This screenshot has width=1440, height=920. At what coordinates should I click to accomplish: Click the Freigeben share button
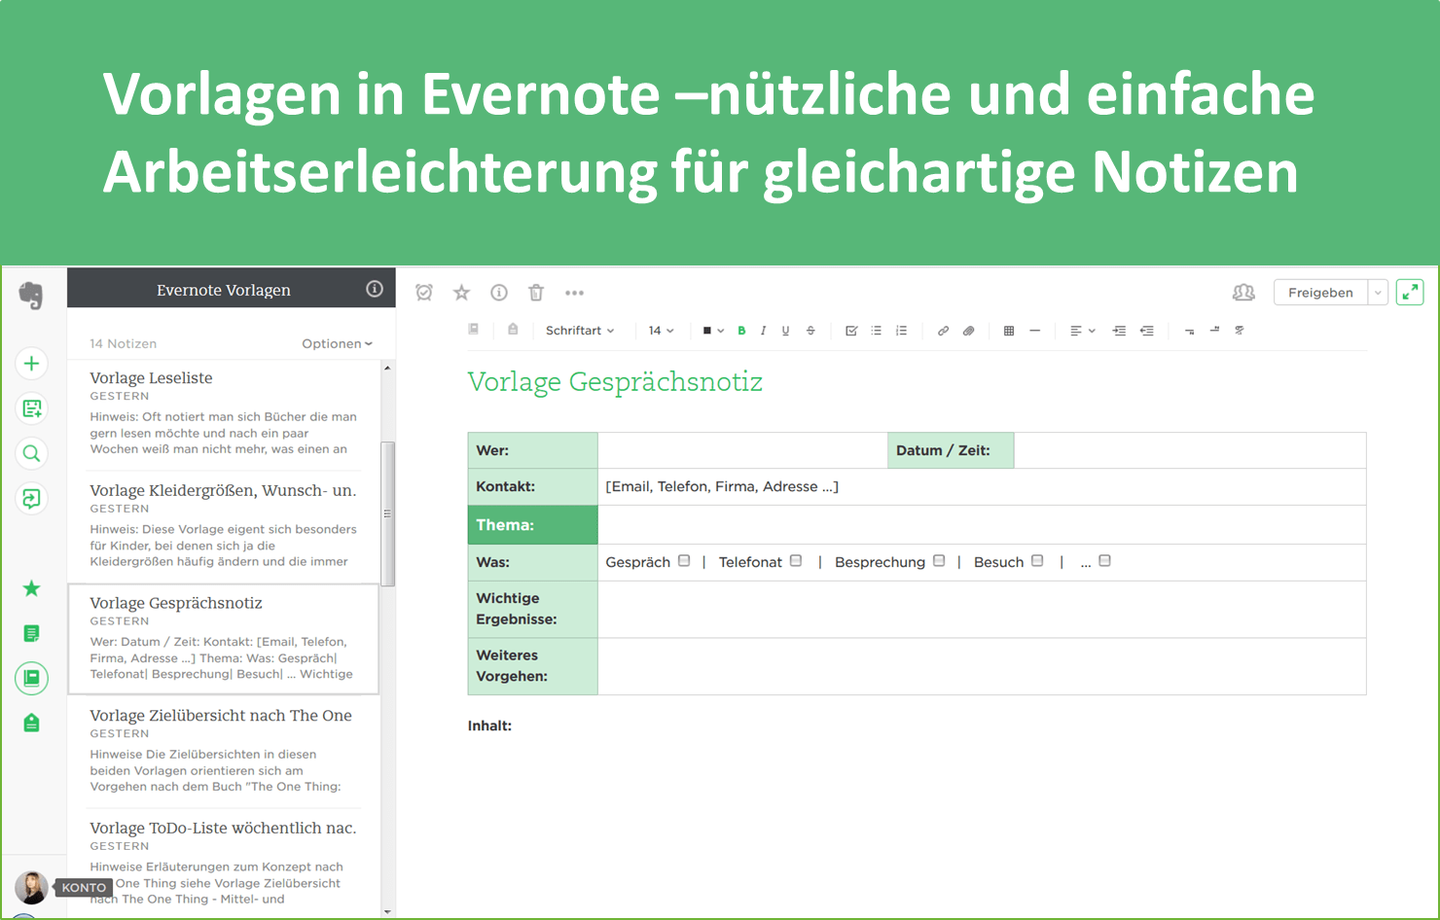1320,293
